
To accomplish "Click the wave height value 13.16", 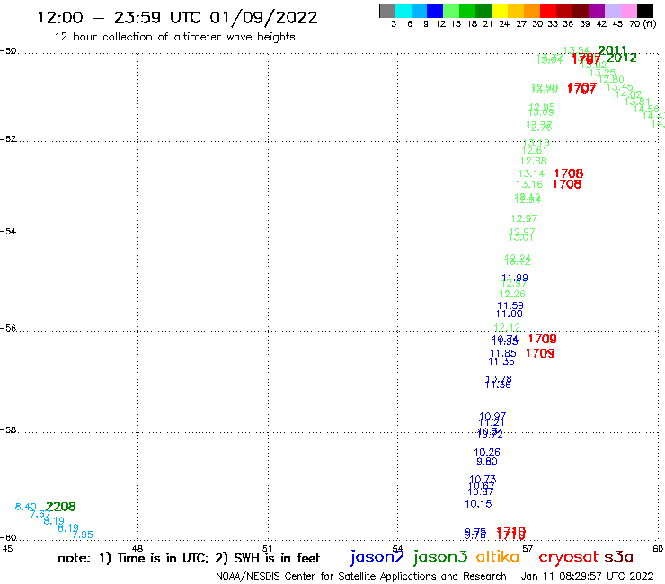I will tap(529, 184).
